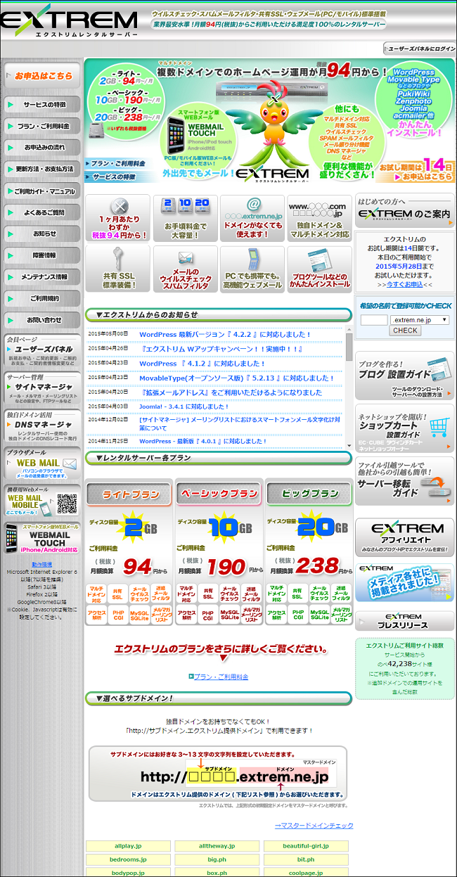The image size is (457, 877).
Task: Go to よくあるご質問 in the sidebar
Action: click(42, 212)
